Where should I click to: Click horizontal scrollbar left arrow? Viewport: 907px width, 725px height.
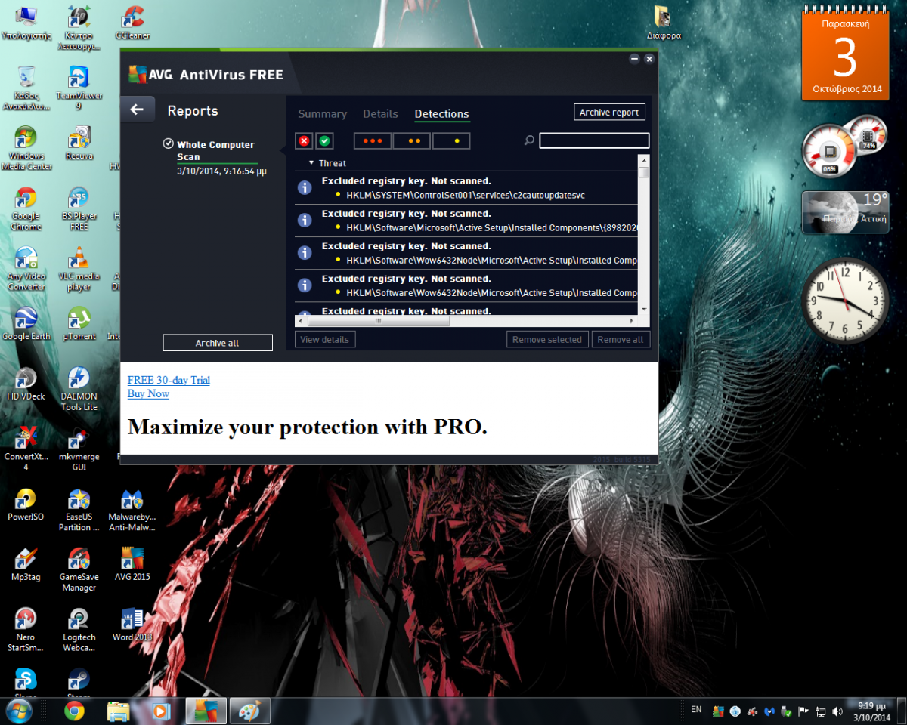click(301, 321)
